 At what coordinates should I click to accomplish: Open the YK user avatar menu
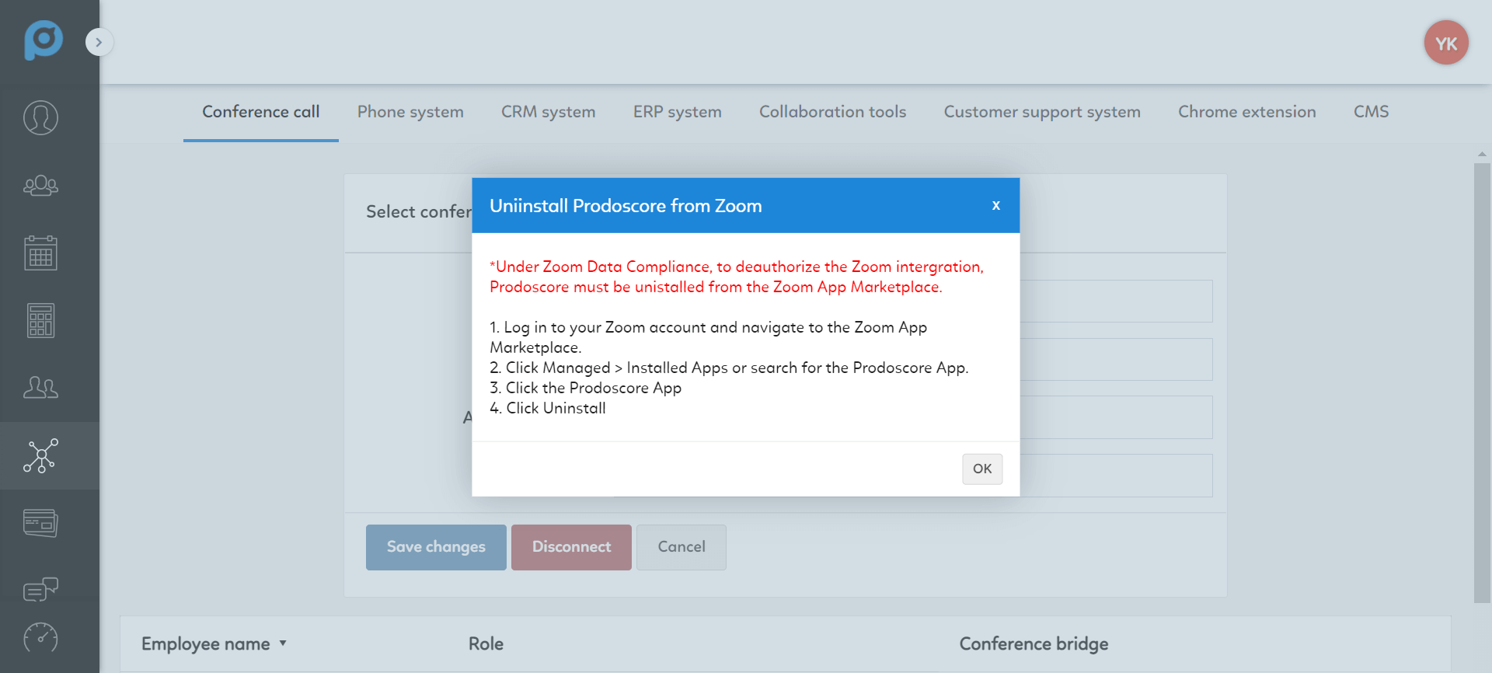pyautogui.click(x=1445, y=44)
